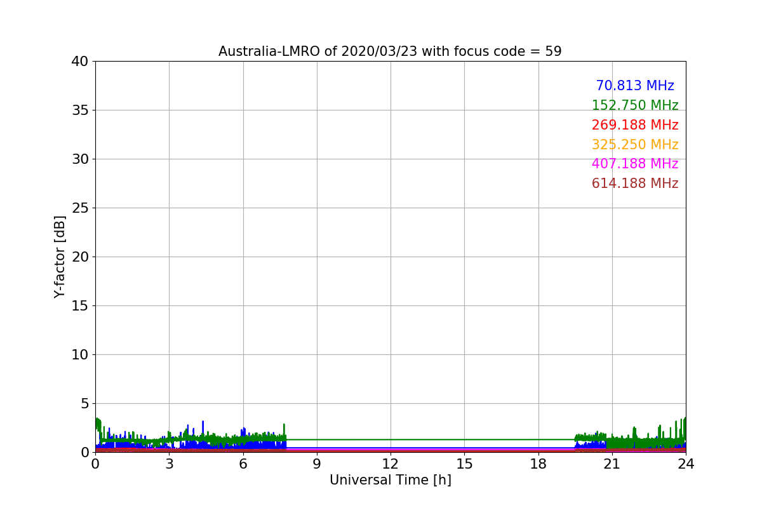Select the 407.188 MHz legend label

coord(635,164)
